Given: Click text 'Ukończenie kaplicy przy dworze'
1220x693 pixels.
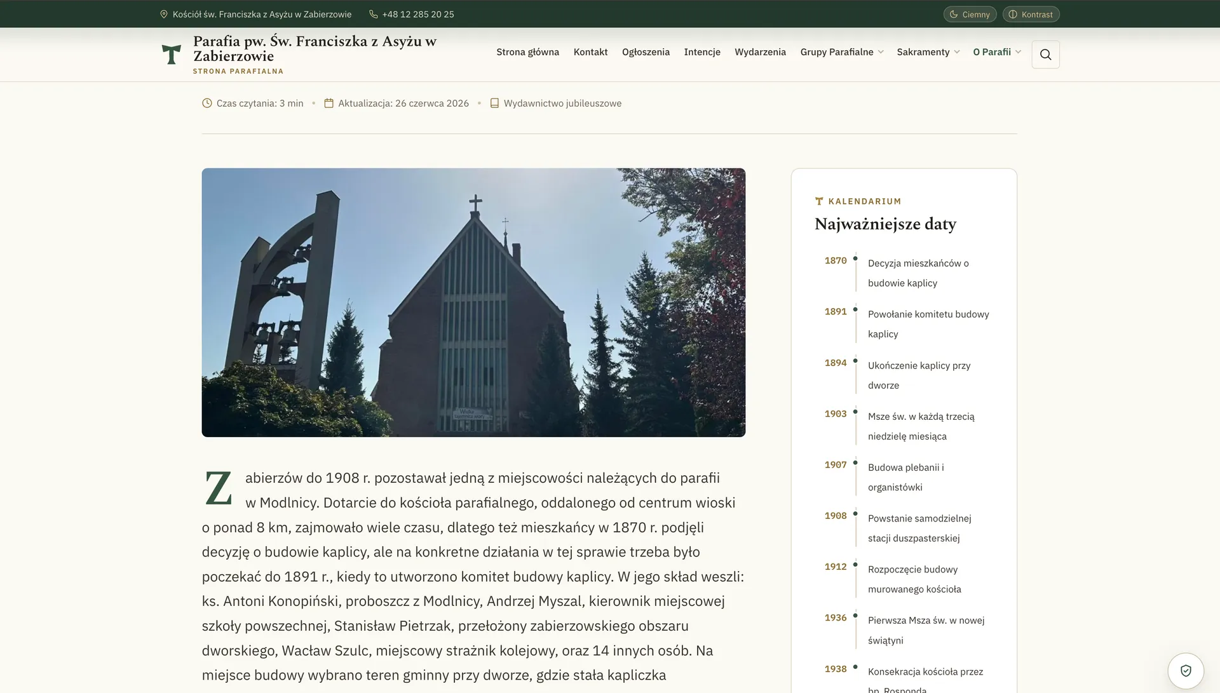Looking at the screenshot, I should point(919,375).
